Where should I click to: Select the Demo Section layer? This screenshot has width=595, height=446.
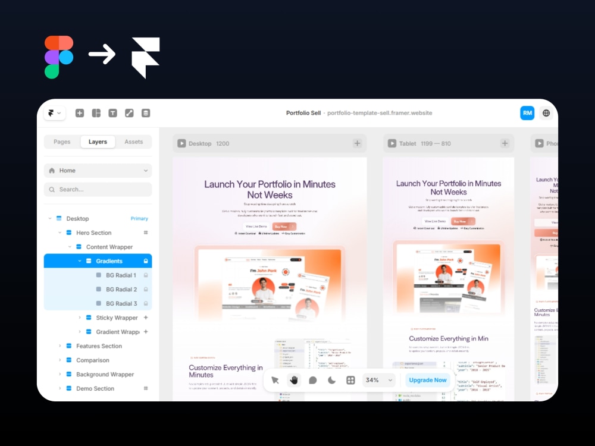coord(98,388)
